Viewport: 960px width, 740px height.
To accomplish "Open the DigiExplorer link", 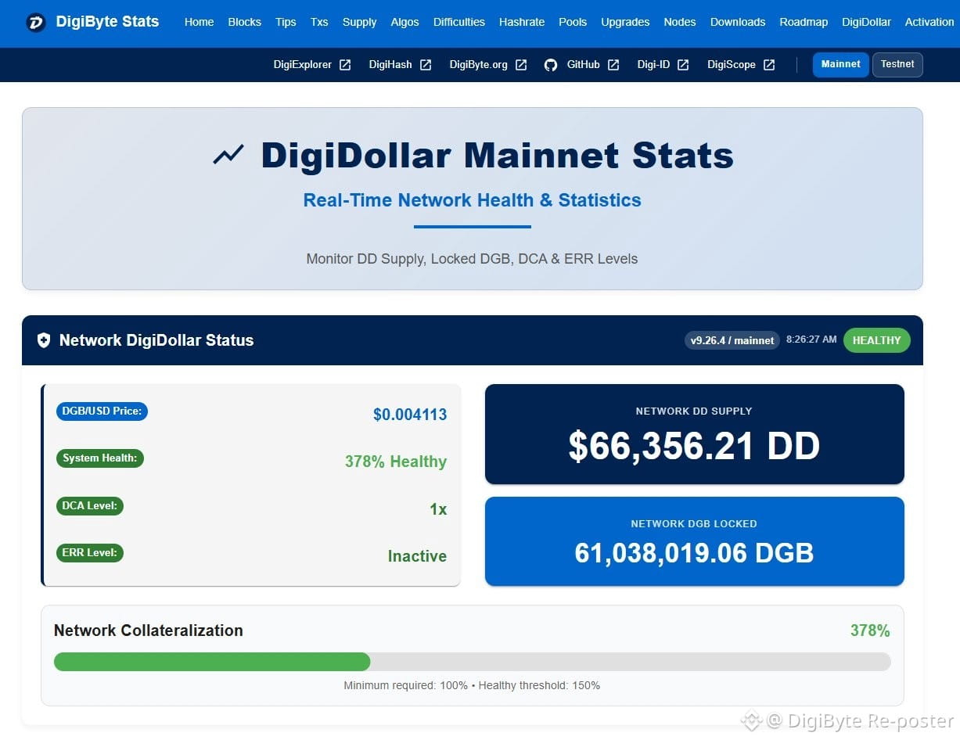I will [303, 65].
